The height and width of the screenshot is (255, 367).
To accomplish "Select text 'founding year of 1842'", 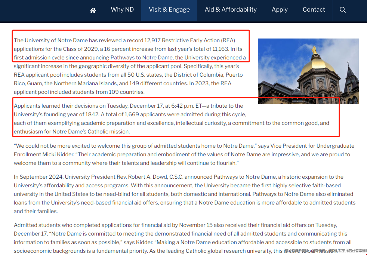I will (x=72, y=114).
